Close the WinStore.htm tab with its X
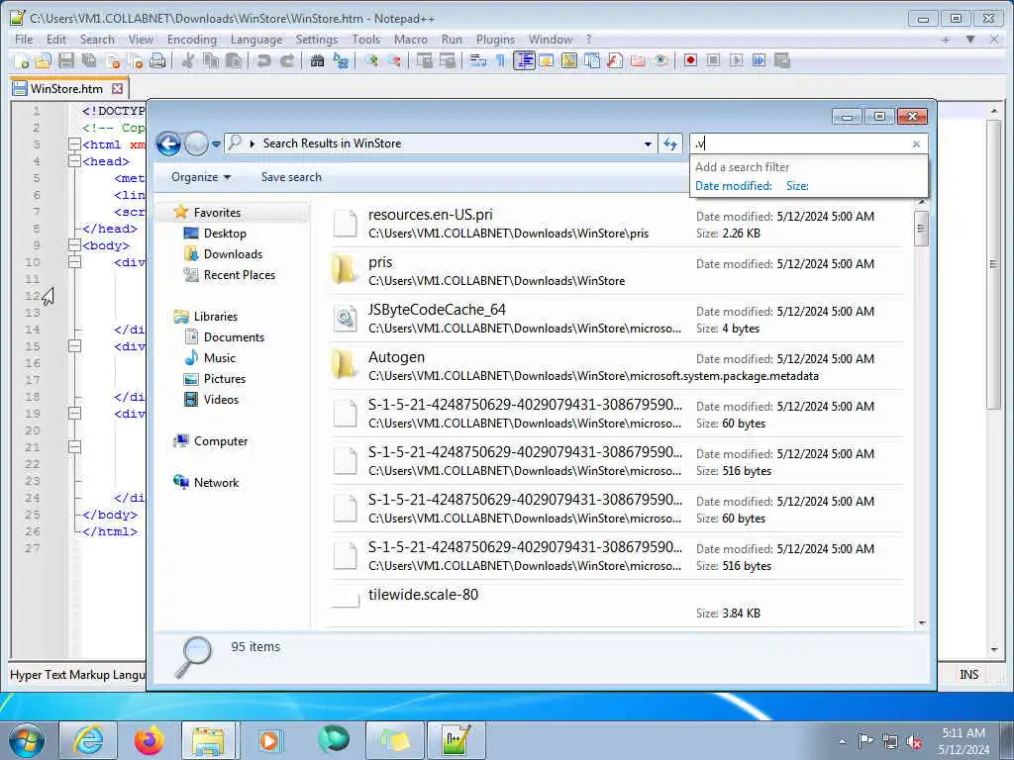This screenshot has height=760, width=1014. (117, 88)
